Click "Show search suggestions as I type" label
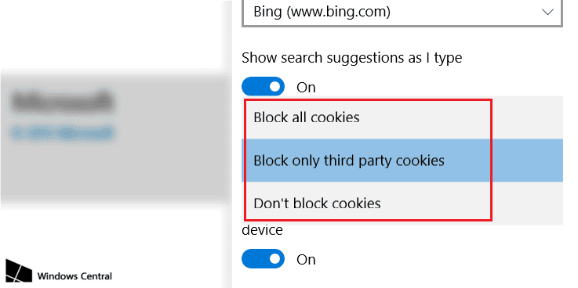 pyautogui.click(x=351, y=58)
